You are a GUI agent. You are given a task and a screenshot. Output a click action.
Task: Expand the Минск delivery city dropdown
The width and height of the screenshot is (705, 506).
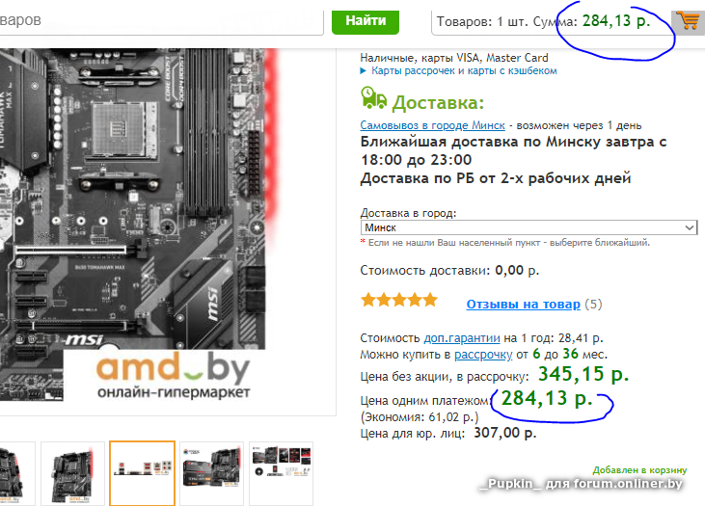coord(529,227)
